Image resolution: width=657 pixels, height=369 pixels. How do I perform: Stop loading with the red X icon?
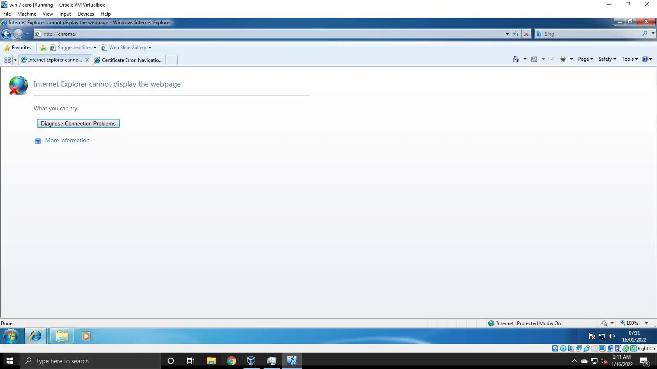pyautogui.click(x=526, y=34)
